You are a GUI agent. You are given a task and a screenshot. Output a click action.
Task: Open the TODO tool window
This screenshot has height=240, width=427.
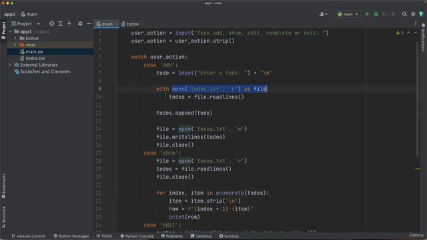coord(104,236)
